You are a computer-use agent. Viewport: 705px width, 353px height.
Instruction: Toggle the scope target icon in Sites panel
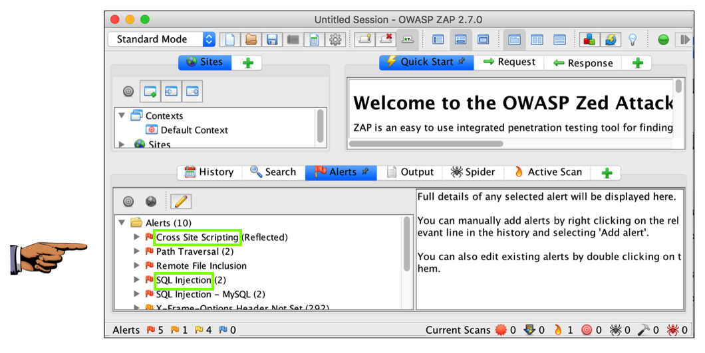click(x=128, y=92)
